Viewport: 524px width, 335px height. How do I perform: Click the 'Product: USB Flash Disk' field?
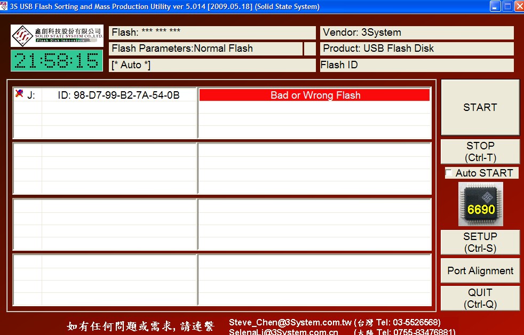417,49
